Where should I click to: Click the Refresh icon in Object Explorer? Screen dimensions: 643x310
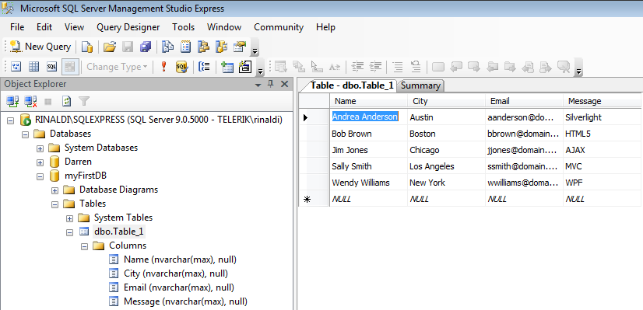tap(66, 101)
